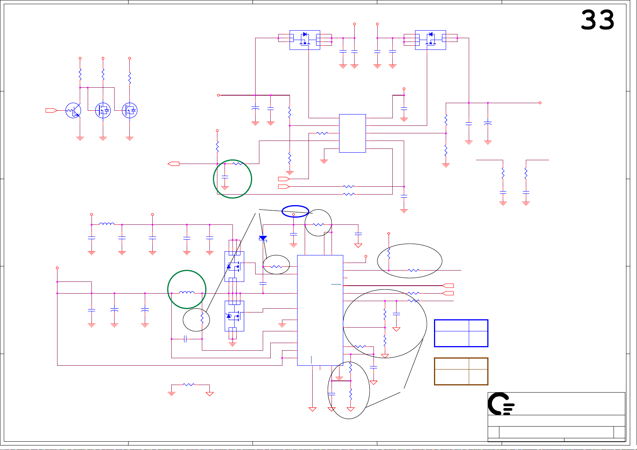Select the NPN transistor symbol

click(73, 110)
